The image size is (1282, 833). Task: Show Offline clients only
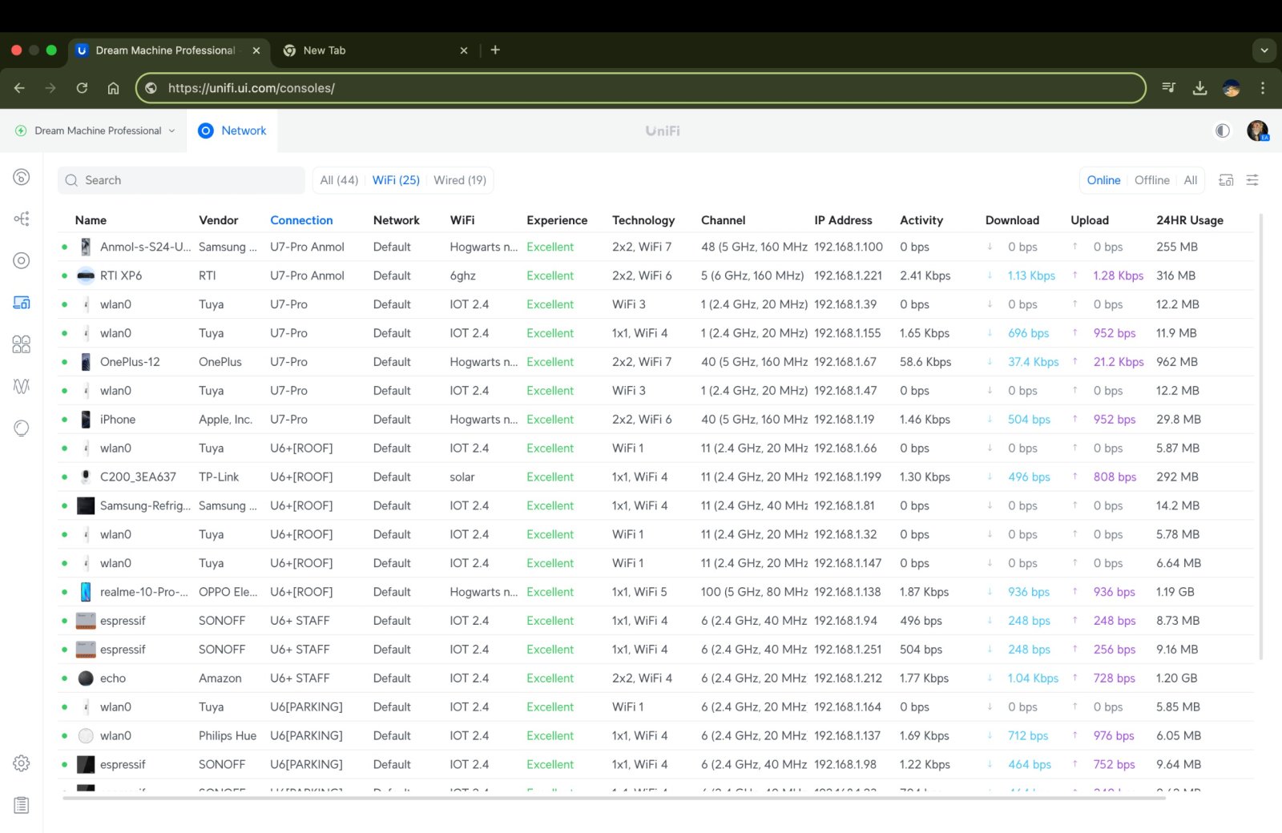coord(1151,180)
